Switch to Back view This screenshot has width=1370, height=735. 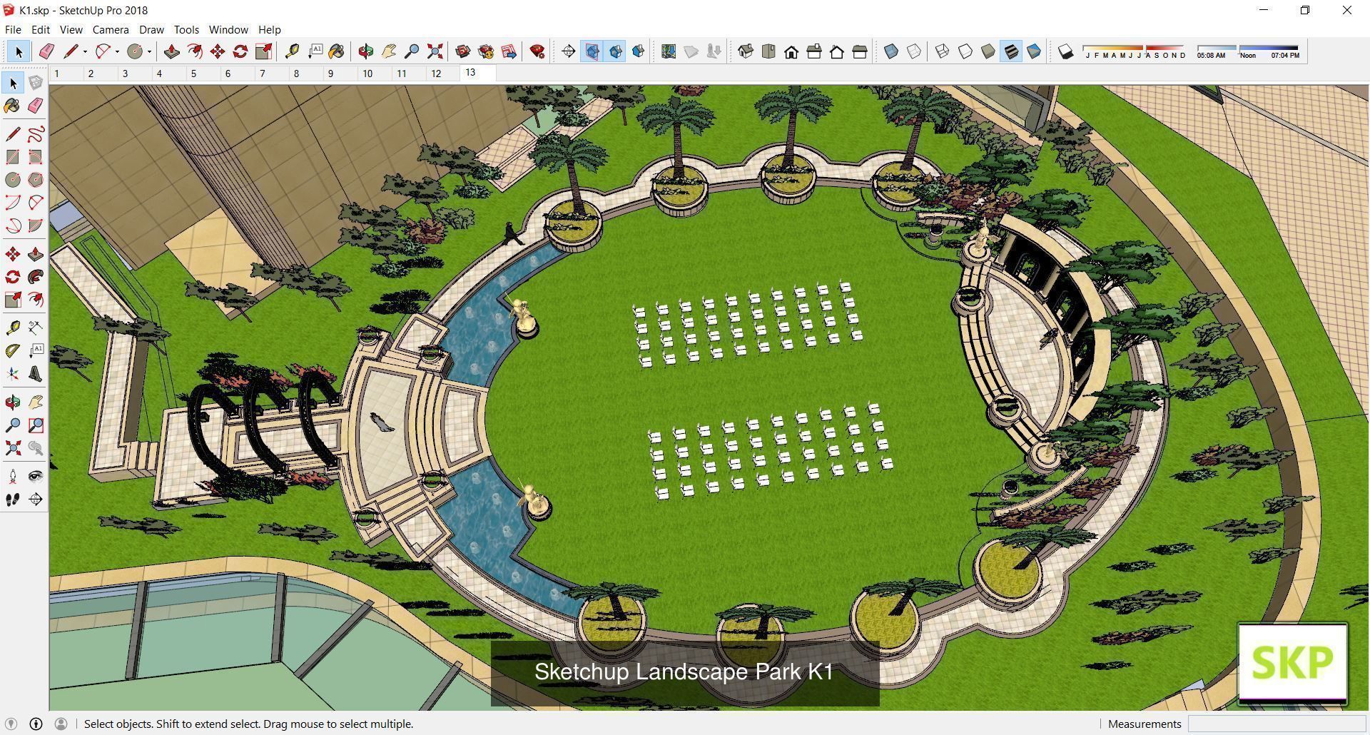pos(837,51)
